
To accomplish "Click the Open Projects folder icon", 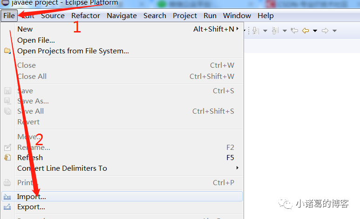I will tap(7, 51).
